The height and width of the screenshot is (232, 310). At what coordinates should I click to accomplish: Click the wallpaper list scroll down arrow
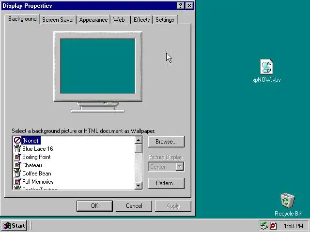pyautogui.click(x=139, y=186)
